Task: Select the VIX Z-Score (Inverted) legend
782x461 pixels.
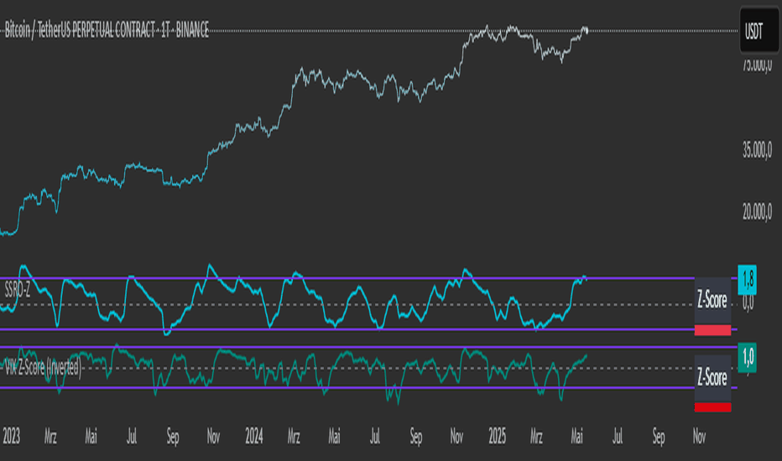Action: 43,368
